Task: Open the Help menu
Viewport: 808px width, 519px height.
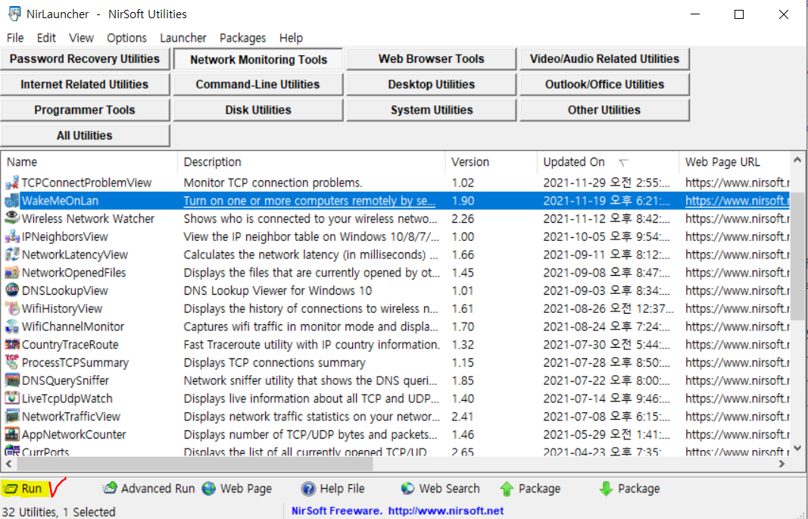Action: point(291,38)
